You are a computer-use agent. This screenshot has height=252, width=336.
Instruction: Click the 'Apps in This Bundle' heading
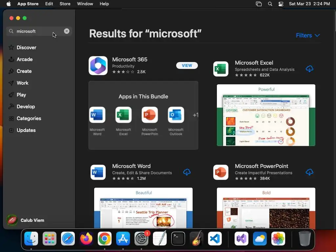(143, 96)
